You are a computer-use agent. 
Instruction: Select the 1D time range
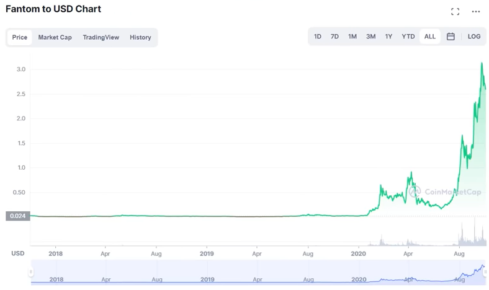[x=318, y=37]
